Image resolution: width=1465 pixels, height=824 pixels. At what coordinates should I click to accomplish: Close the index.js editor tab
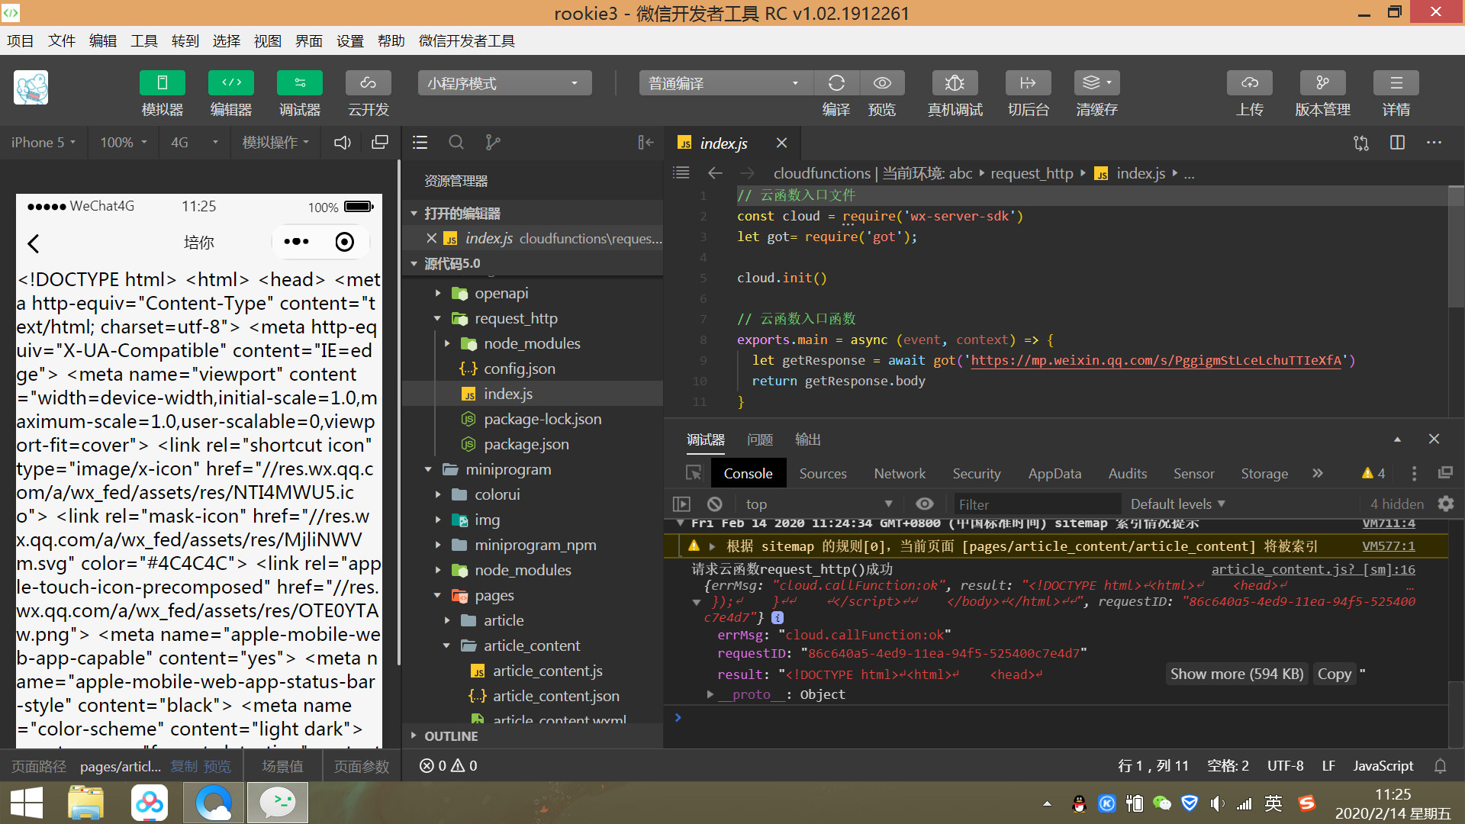(781, 143)
